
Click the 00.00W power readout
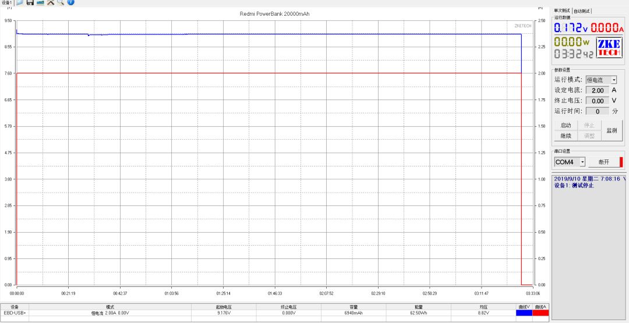(572, 42)
